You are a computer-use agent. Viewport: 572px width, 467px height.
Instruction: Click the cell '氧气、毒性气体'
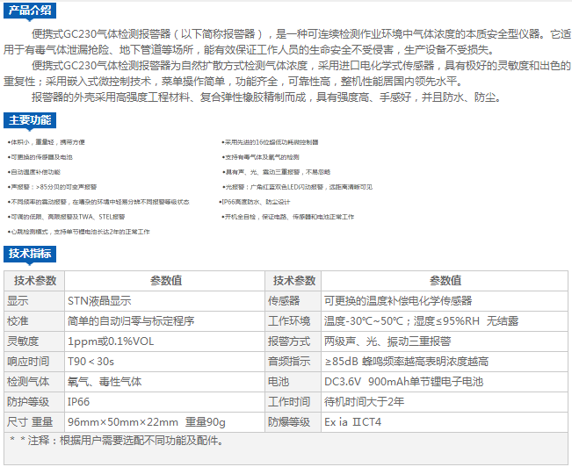[x=164, y=382]
